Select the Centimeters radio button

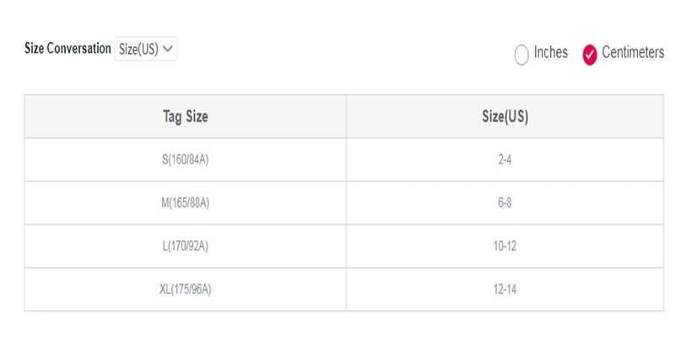click(x=590, y=55)
